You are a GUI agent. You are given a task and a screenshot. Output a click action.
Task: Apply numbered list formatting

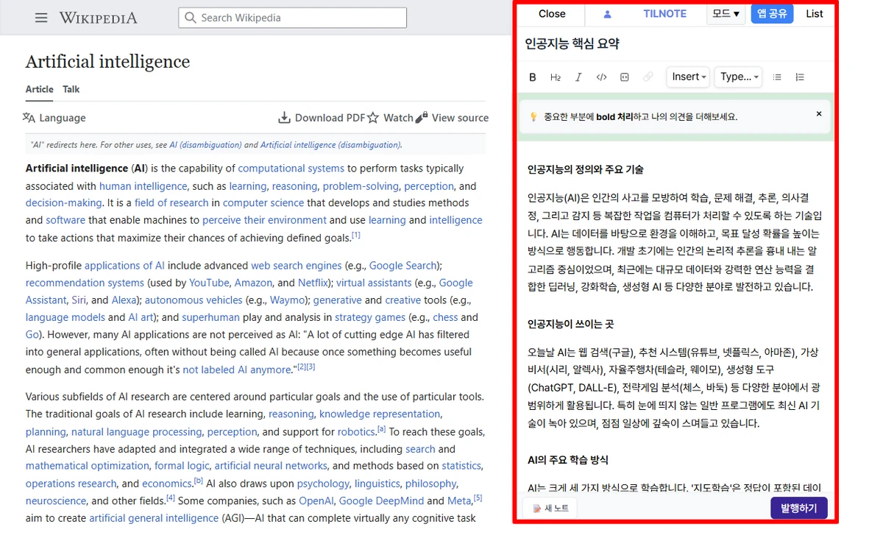(800, 77)
